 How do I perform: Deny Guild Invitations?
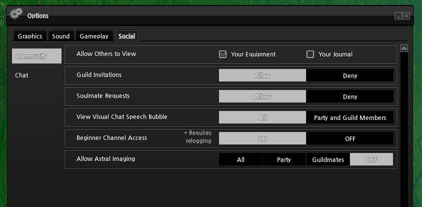tap(349, 75)
